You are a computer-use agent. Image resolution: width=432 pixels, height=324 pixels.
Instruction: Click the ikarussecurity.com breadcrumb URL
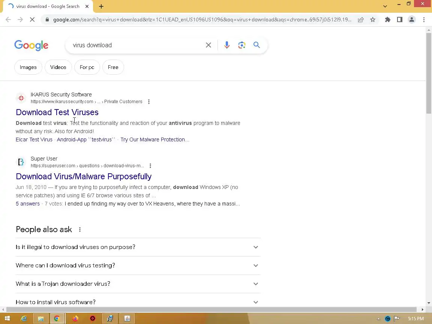[87, 102]
